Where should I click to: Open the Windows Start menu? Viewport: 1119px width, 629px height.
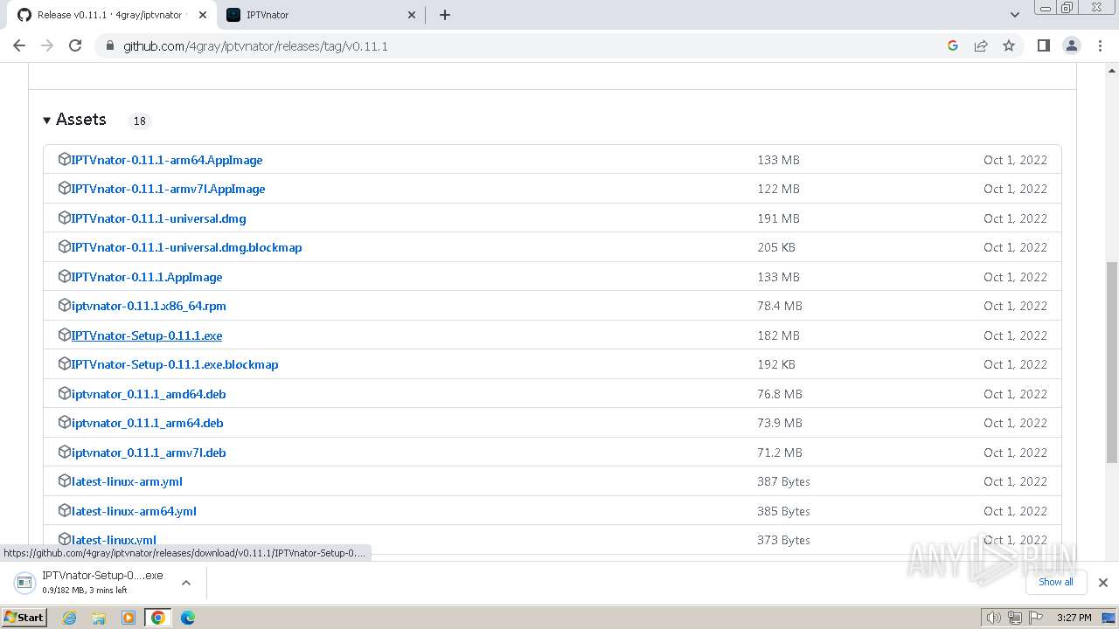click(x=24, y=617)
